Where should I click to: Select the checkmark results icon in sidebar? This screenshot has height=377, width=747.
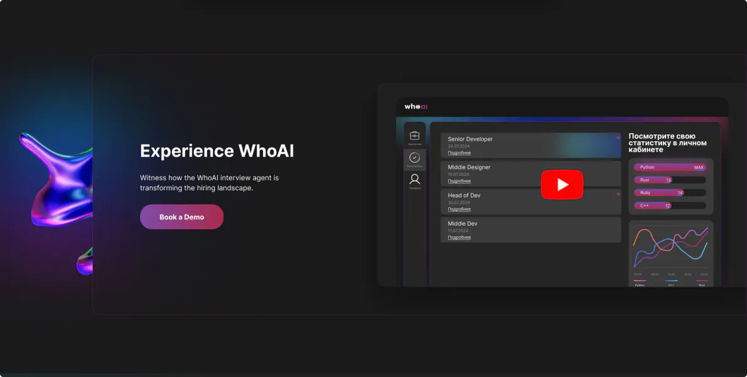414,158
